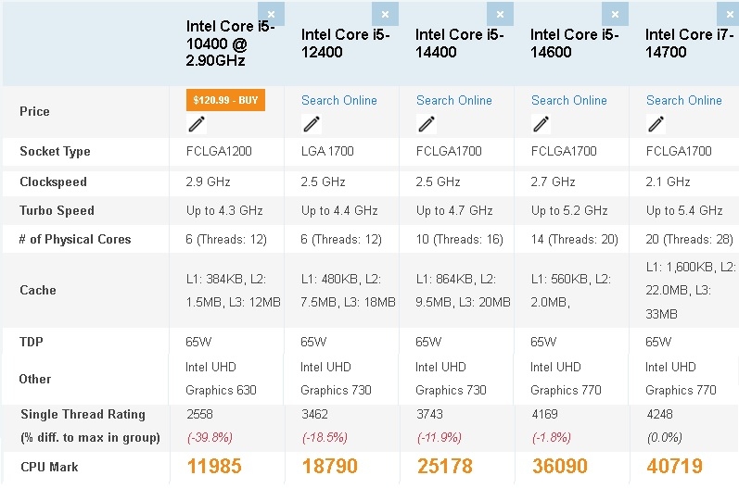The image size is (739, 488).
Task: Open Search Online for Intel Core i7-14700
Action: pyautogui.click(x=683, y=100)
